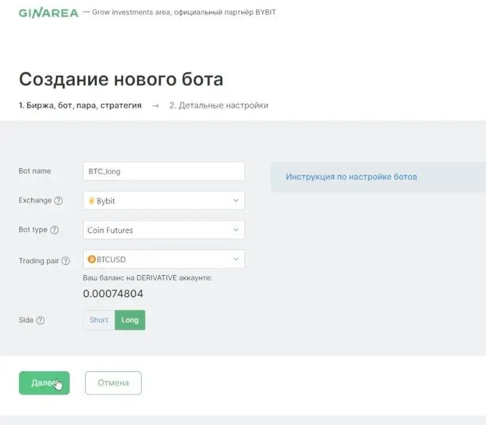Click the BTC_long bot name field

coord(163,171)
